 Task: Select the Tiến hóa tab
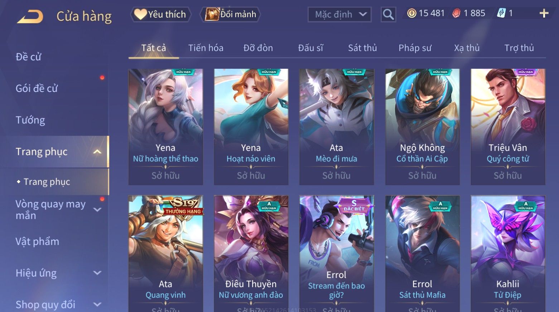(x=206, y=48)
